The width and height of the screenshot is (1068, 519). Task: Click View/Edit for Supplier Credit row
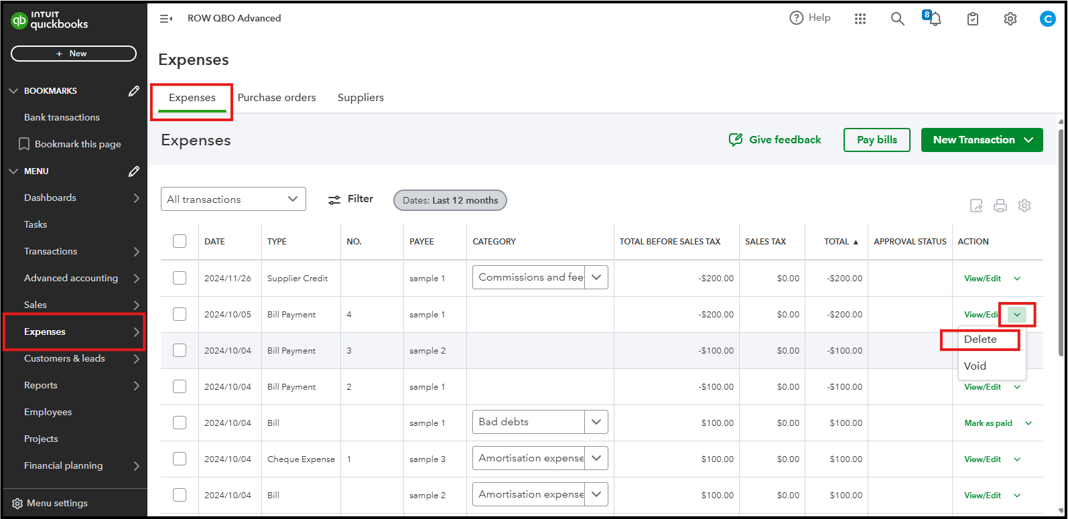(x=982, y=279)
